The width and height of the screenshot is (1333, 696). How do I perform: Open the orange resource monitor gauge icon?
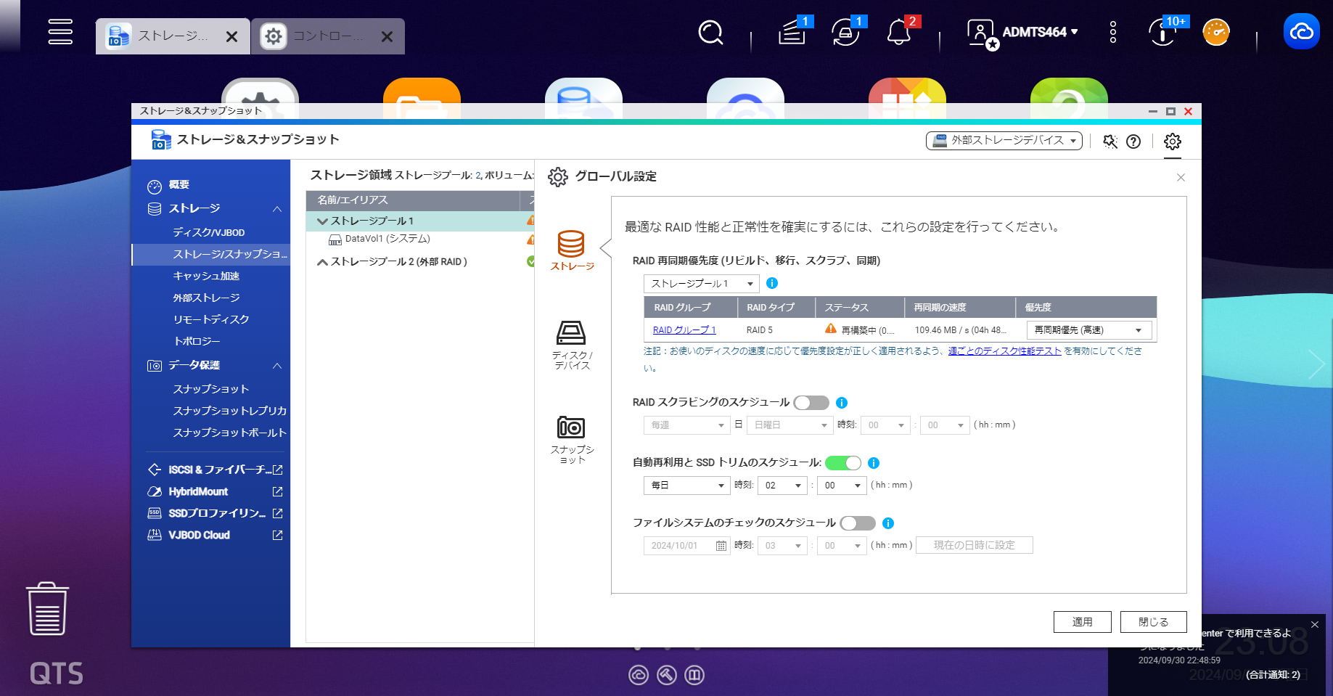pos(1216,33)
